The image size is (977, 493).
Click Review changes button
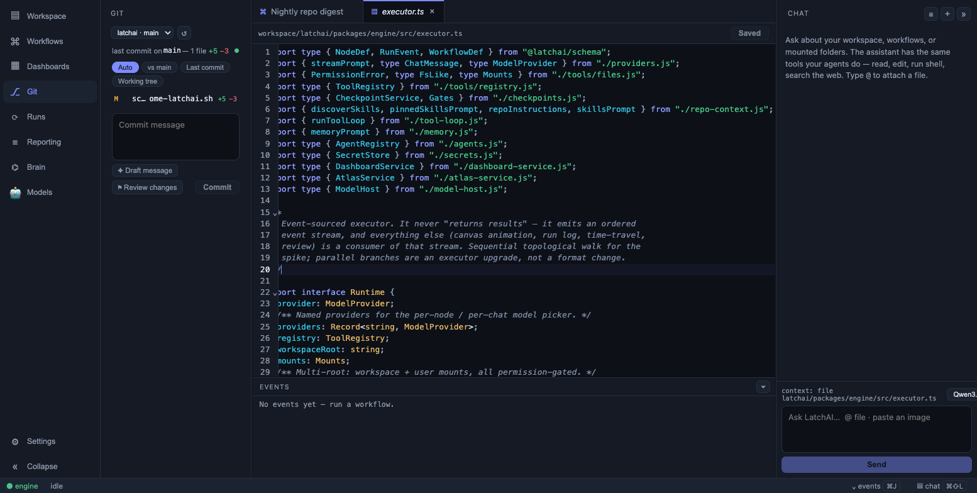(x=147, y=187)
